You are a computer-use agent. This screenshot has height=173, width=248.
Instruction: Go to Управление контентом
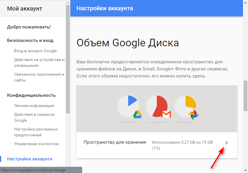[36, 144]
